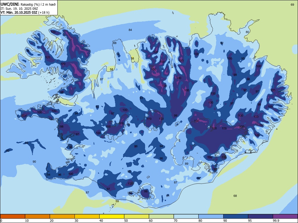Select the purple above-99.9 legend swatch

285,216
